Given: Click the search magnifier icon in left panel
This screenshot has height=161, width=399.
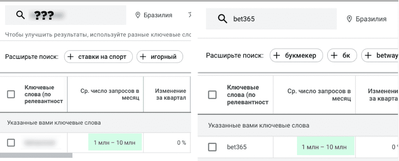Looking at the screenshot, I should 21,15.
